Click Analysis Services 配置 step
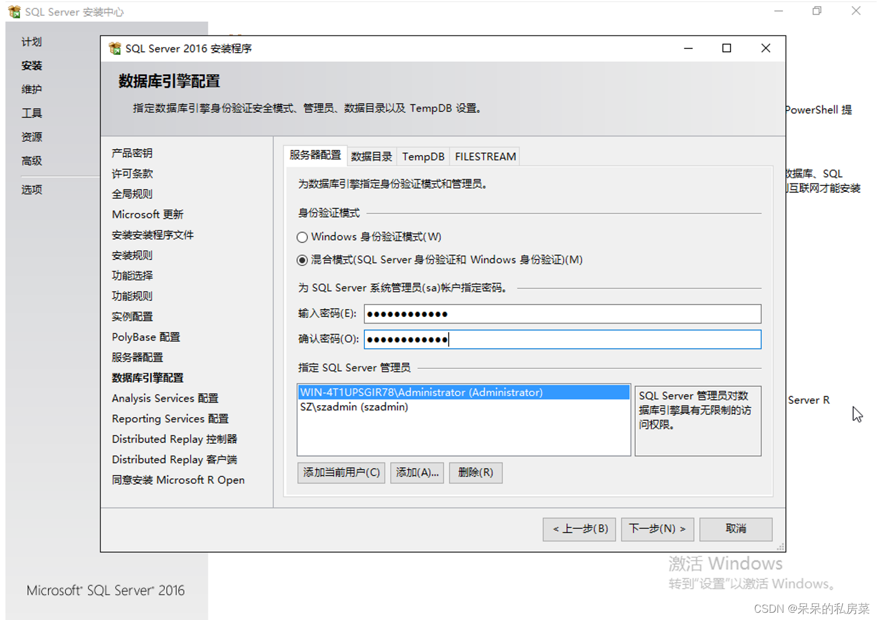 point(165,398)
